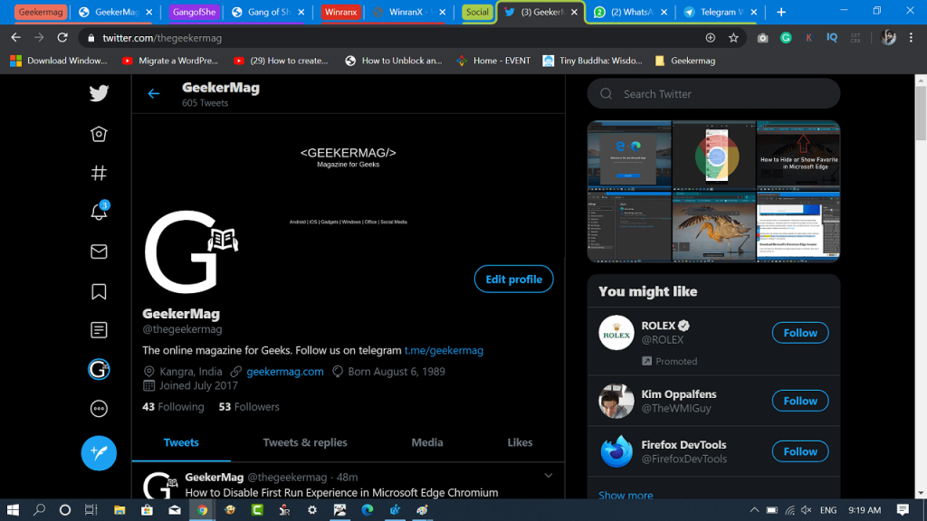Open Windows taskbar search
This screenshot has height=521, width=927.
pos(39,510)
